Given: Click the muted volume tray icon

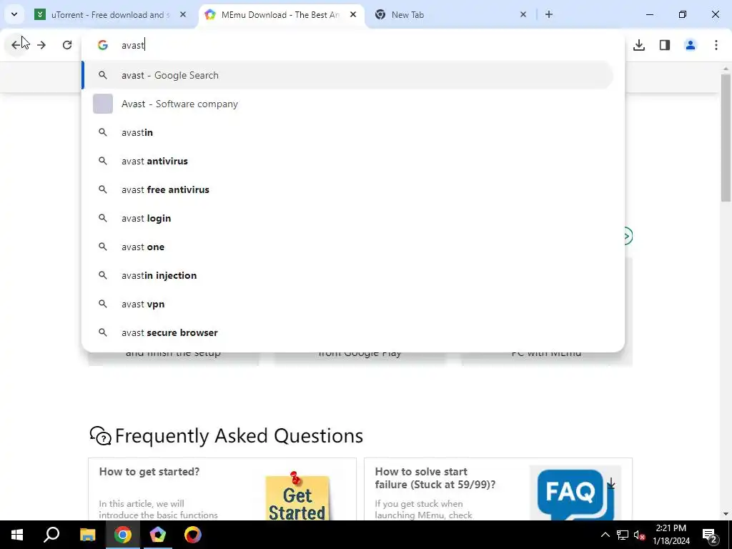Looking at the screenshot, I should pyautogui.click(x=639, y=535).
